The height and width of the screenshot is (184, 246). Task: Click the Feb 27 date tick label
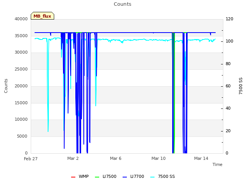31,159
